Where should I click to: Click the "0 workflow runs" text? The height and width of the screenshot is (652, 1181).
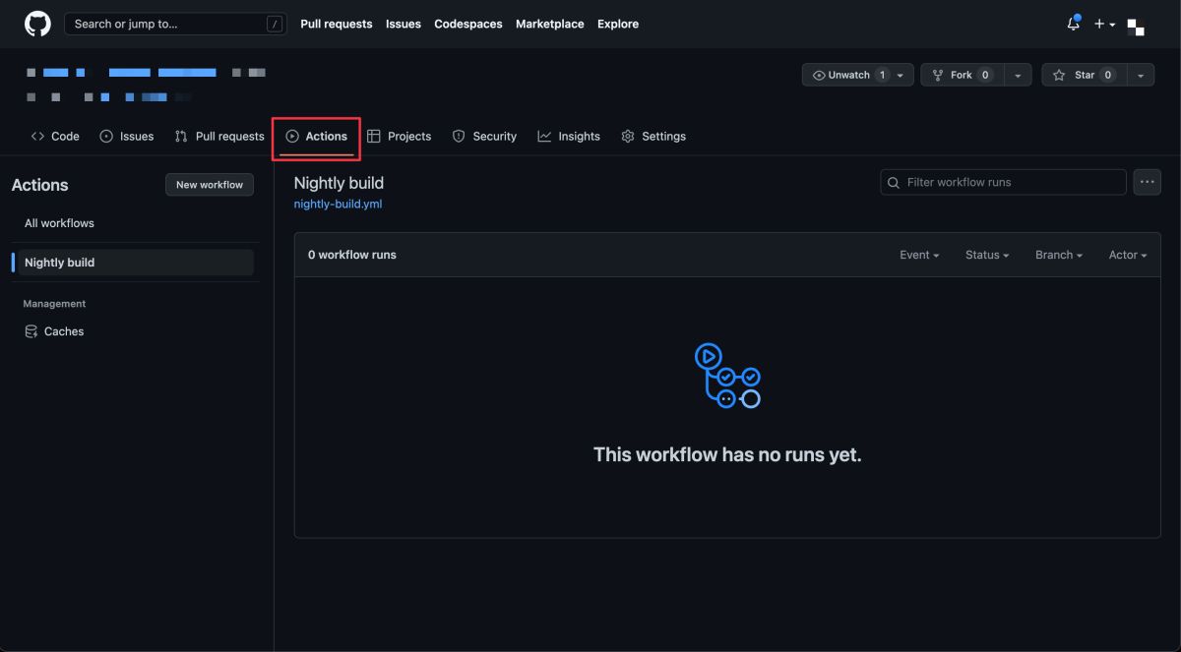pyautogui.click(x=352, y=255)
